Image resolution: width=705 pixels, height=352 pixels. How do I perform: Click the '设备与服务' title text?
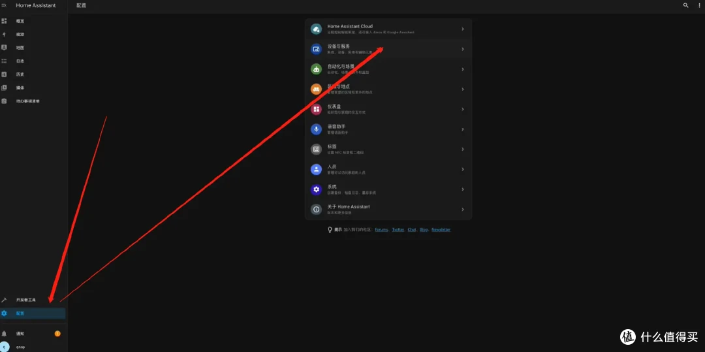(x=339, y=46)
